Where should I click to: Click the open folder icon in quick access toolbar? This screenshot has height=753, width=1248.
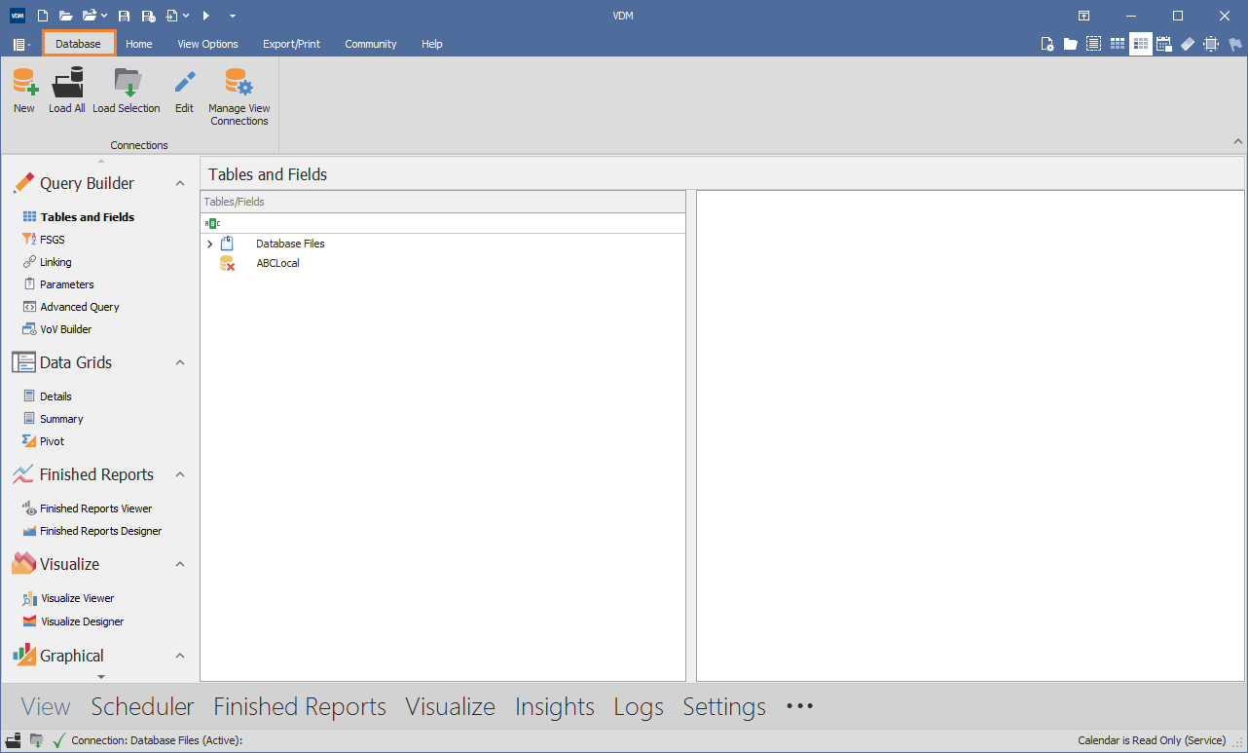click(x=65, y=16)
